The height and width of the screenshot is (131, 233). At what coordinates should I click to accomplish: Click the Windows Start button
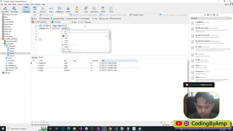[3, 128]
